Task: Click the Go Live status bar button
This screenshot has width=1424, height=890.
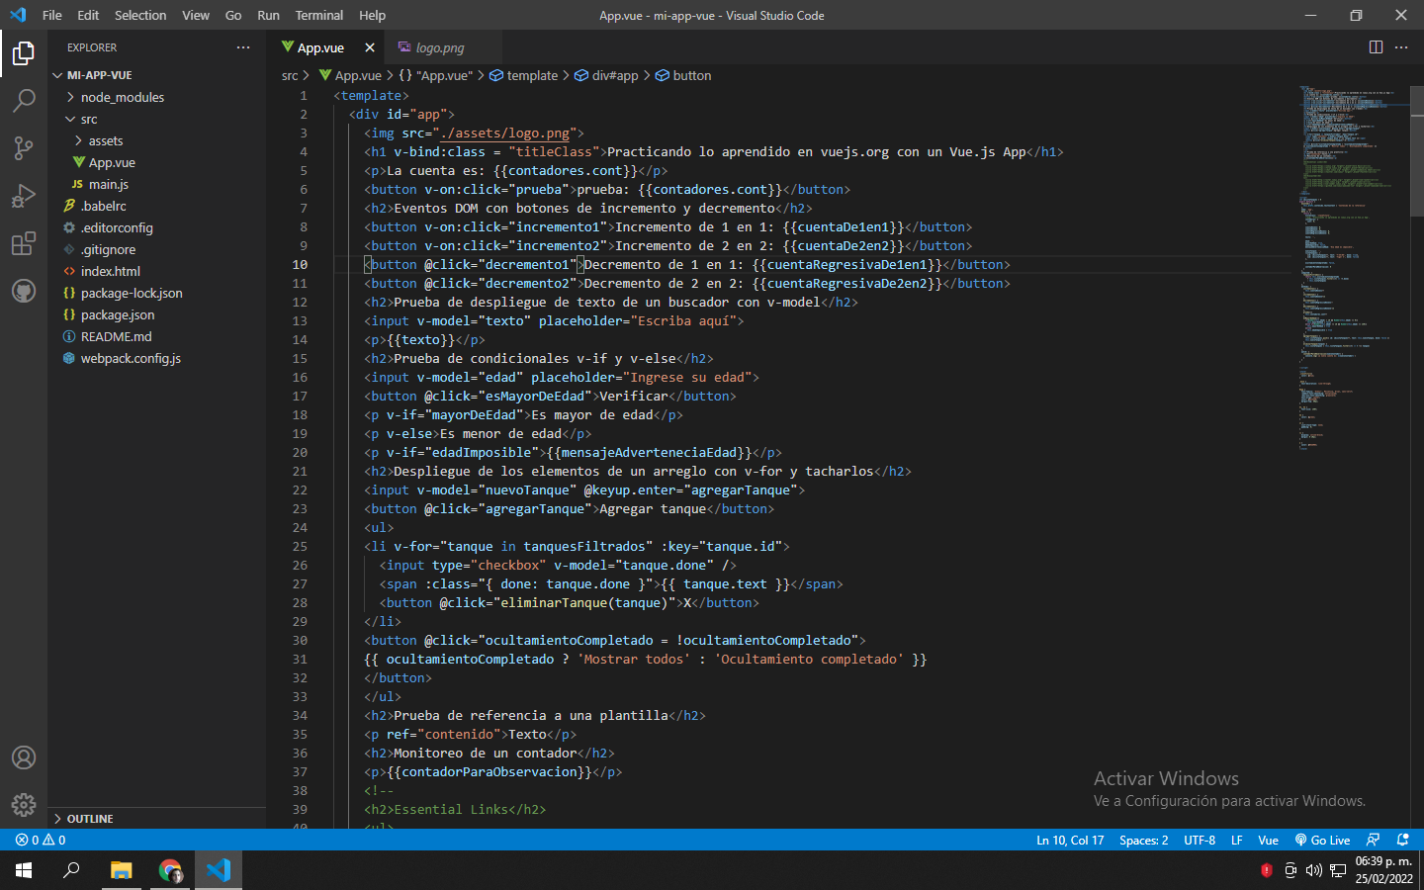Action: tap(1322, 840)
